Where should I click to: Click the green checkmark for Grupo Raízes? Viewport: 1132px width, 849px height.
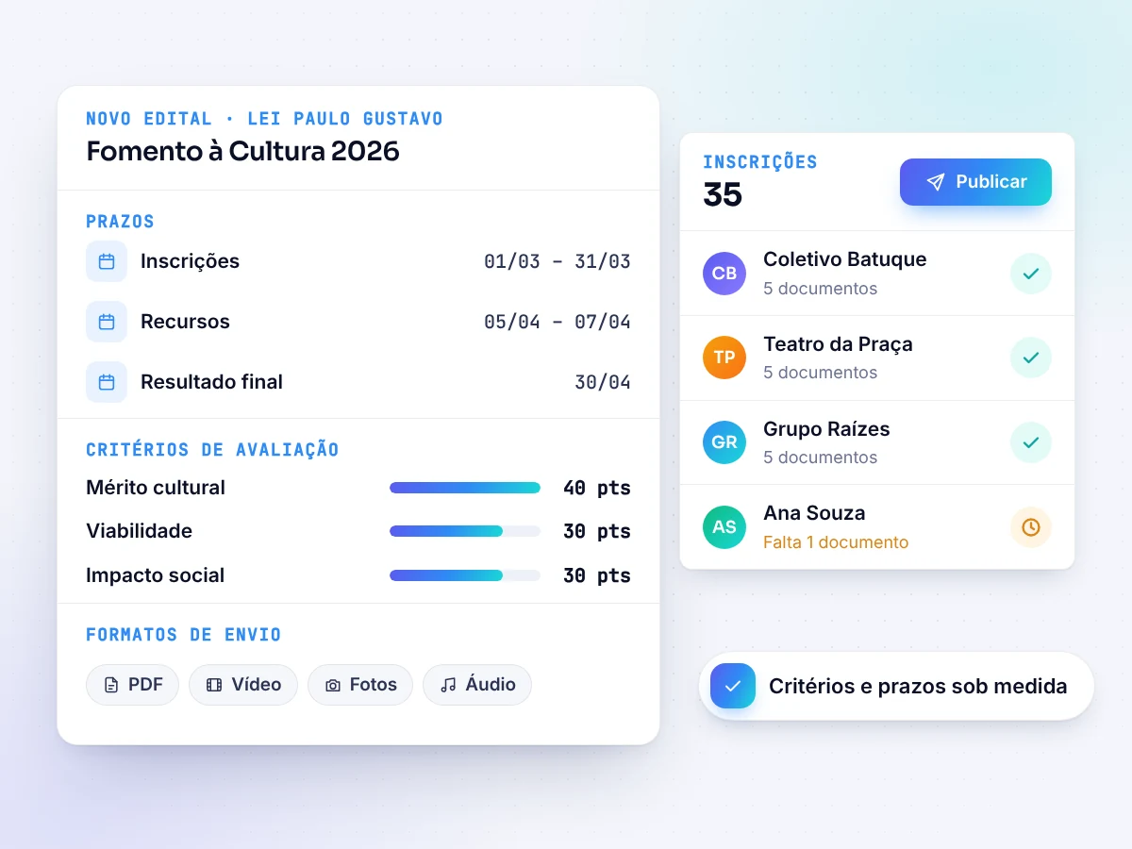tap(1031, 442)
